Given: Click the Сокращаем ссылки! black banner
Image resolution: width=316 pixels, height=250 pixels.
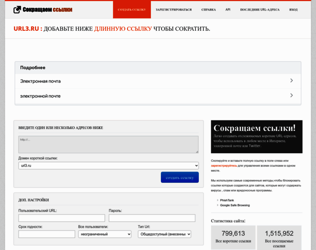Looking at the screenshot, I should point(257,137).
